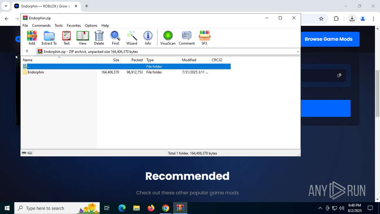Bookmark the page with star icon

[321, 19]
